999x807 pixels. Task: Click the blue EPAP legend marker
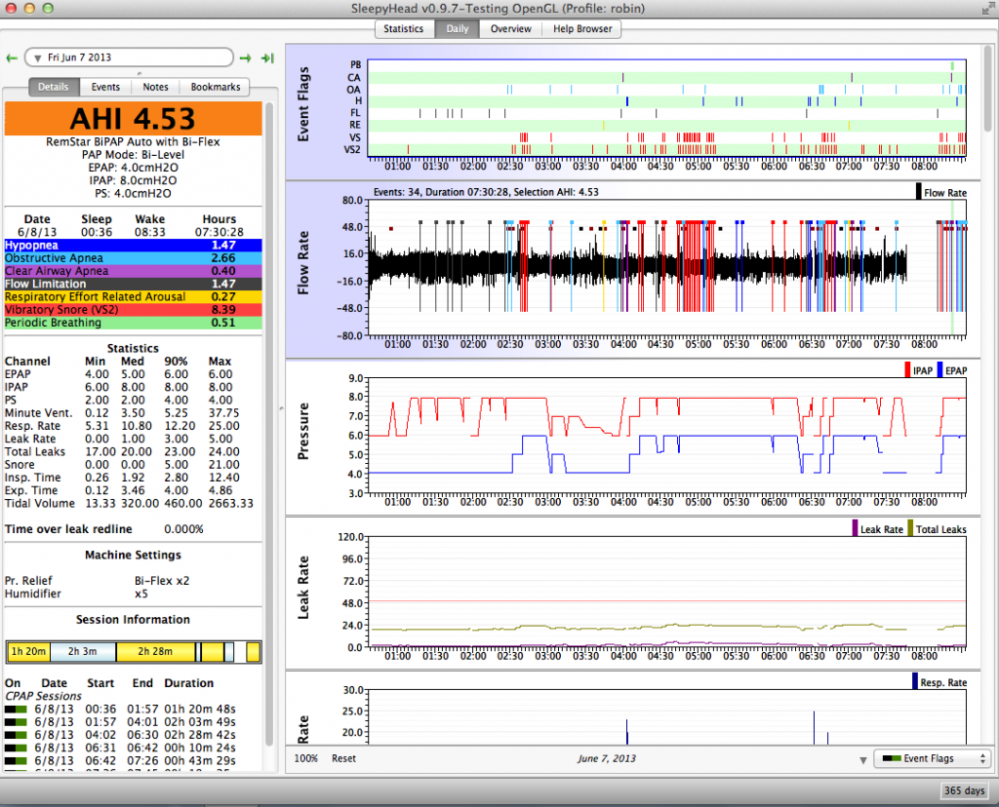[x=939, y=370]
